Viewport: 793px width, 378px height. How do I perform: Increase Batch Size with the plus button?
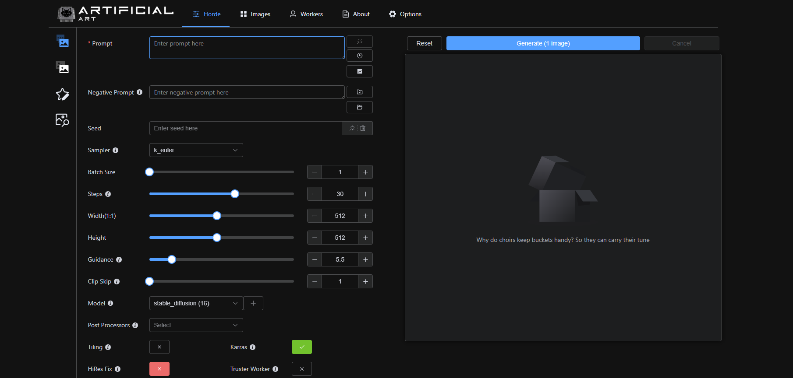point(365,172)
